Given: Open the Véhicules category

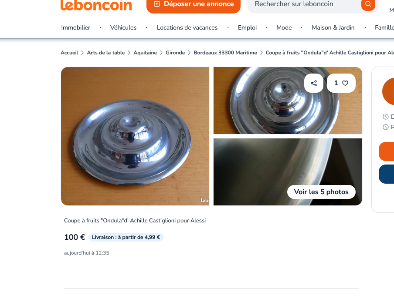Looking at the screenshot, I should point(123,27).
